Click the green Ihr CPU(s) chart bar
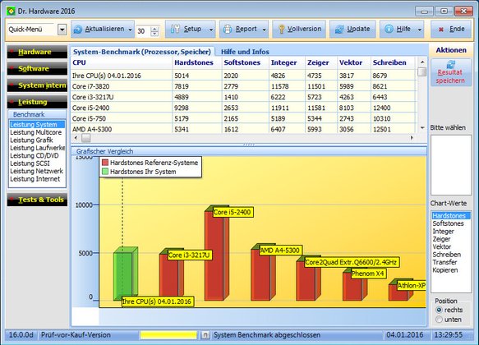The height and width of the screenshot is (345, 479). pos(125,274)
